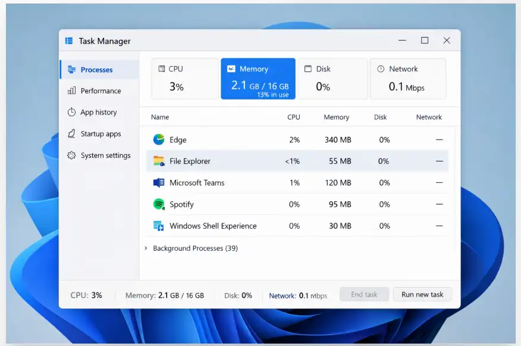Open the Network tile showing 0.1 Mbps
This screenshot has width=521, height=346.
408,78
